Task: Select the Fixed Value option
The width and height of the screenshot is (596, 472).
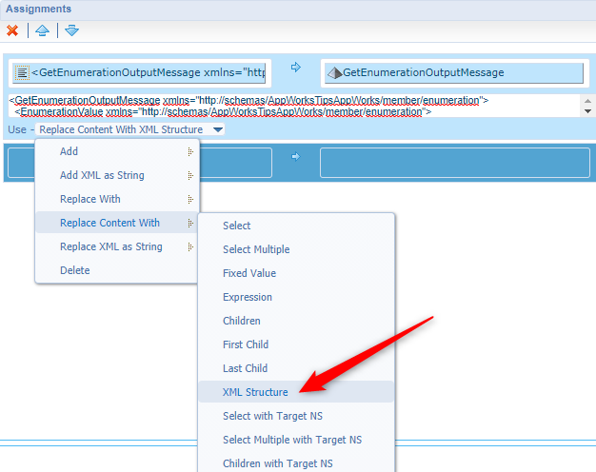Action: [248, 273]
